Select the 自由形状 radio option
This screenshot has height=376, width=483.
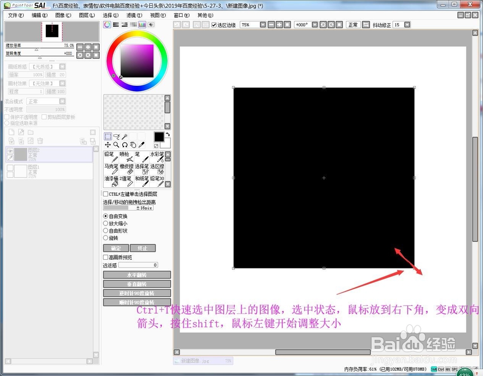point(105,231)
